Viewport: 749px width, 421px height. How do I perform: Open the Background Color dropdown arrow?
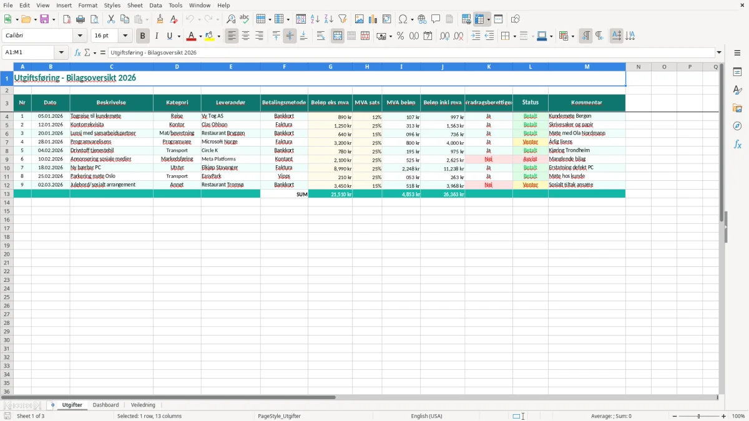(x=219, y=36)
